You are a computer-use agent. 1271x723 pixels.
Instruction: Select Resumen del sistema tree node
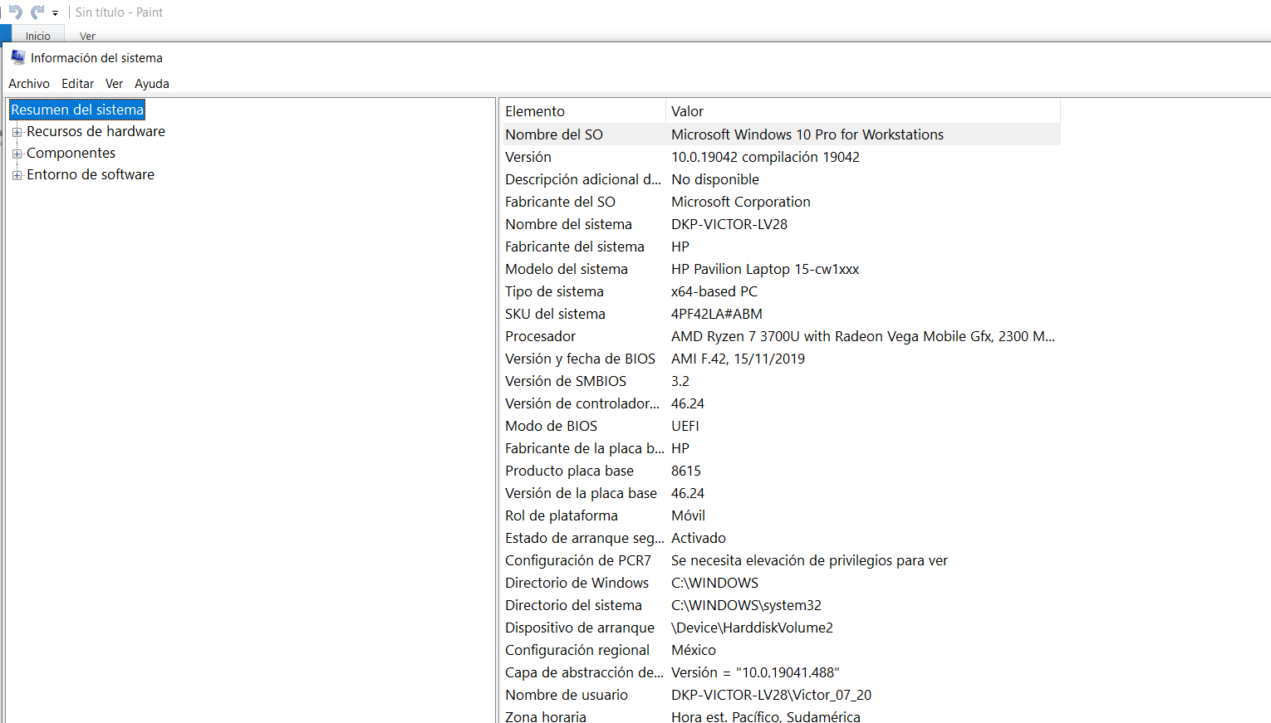coord(77,110)
